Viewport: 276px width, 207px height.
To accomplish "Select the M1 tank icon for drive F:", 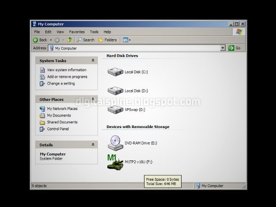I will coord(115,162).
